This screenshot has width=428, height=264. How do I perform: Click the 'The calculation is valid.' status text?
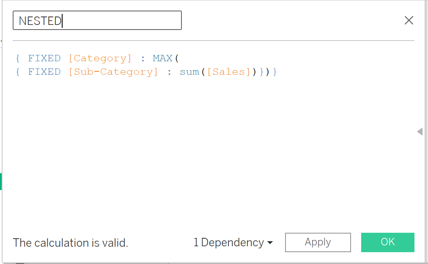point(71,243)
